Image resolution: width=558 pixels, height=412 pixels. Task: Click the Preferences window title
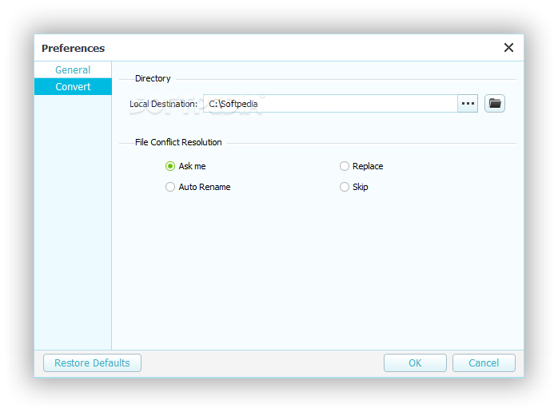click(x=73, y=48)
